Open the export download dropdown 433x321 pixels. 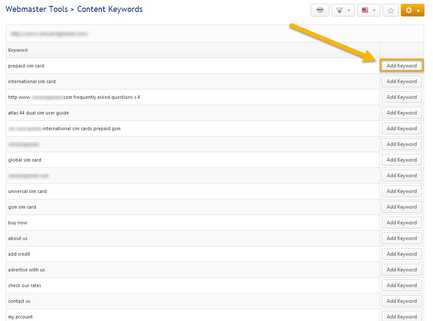coord(343,10)
